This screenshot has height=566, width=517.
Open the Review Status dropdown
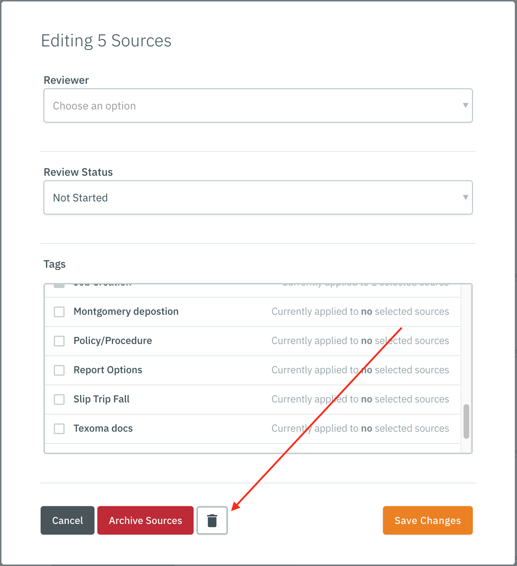click(x=258, y=197)
